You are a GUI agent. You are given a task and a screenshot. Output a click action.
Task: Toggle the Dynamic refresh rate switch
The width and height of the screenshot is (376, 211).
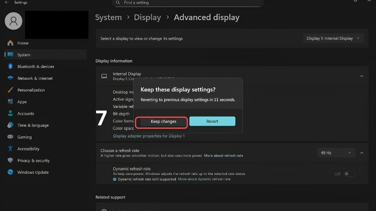click(x=349, y=174)
